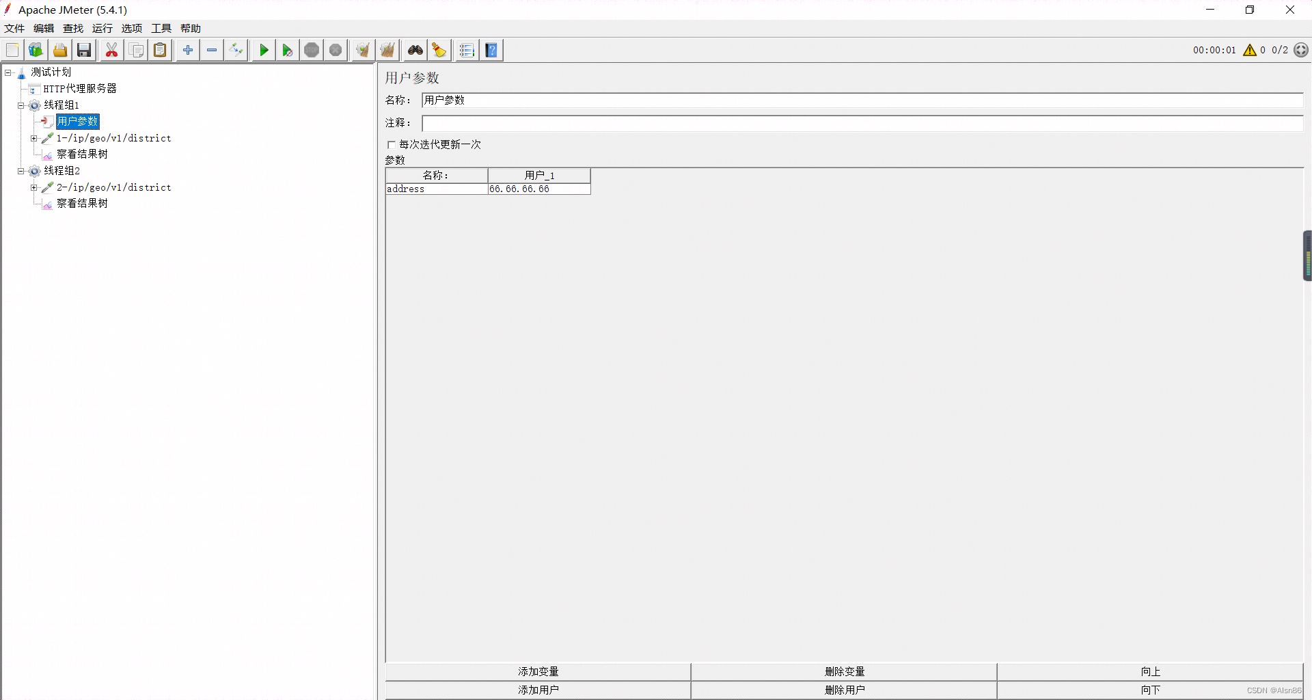
Task: Click the elapsed time 00:00:01 display
Action: 1214,50
